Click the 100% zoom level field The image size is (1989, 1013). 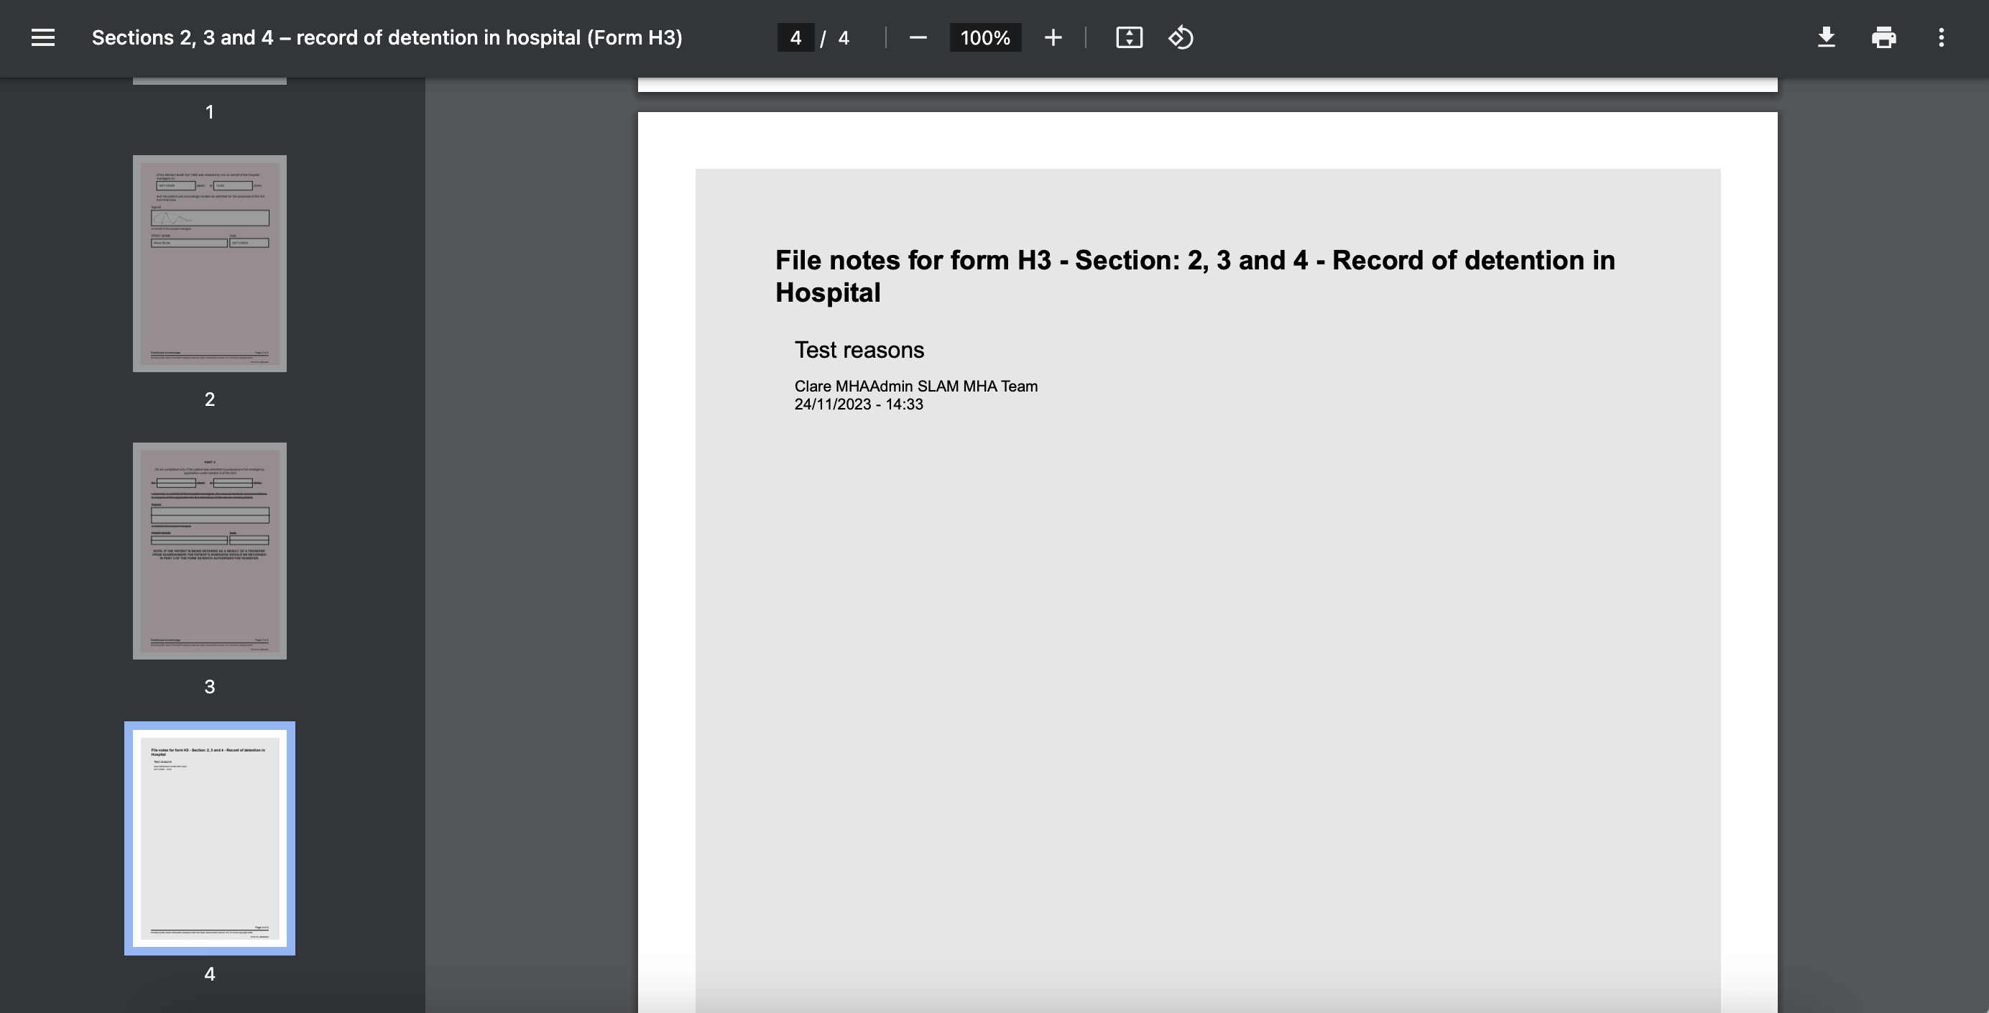pos(985,38)
